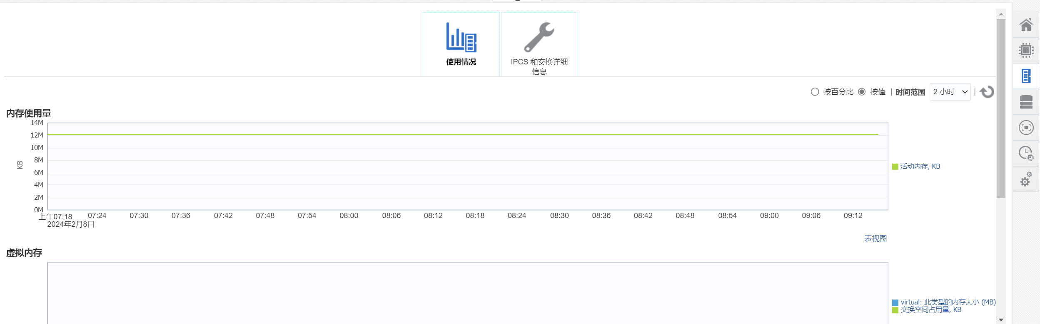Image resolution: width=1040 pixels, height=324 pixels.
Task: Open the 2 小时 time range dropdown
Action: [x=950, y=92]
